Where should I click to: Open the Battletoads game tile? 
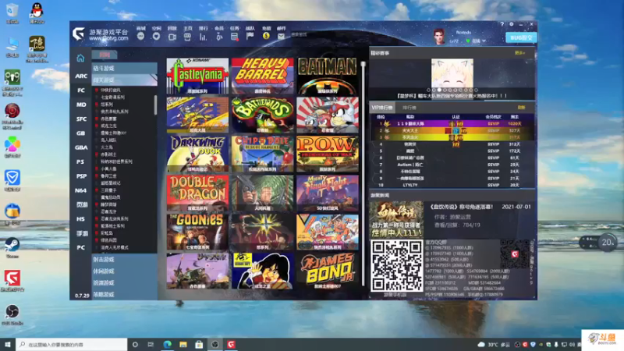click(262, 115)
